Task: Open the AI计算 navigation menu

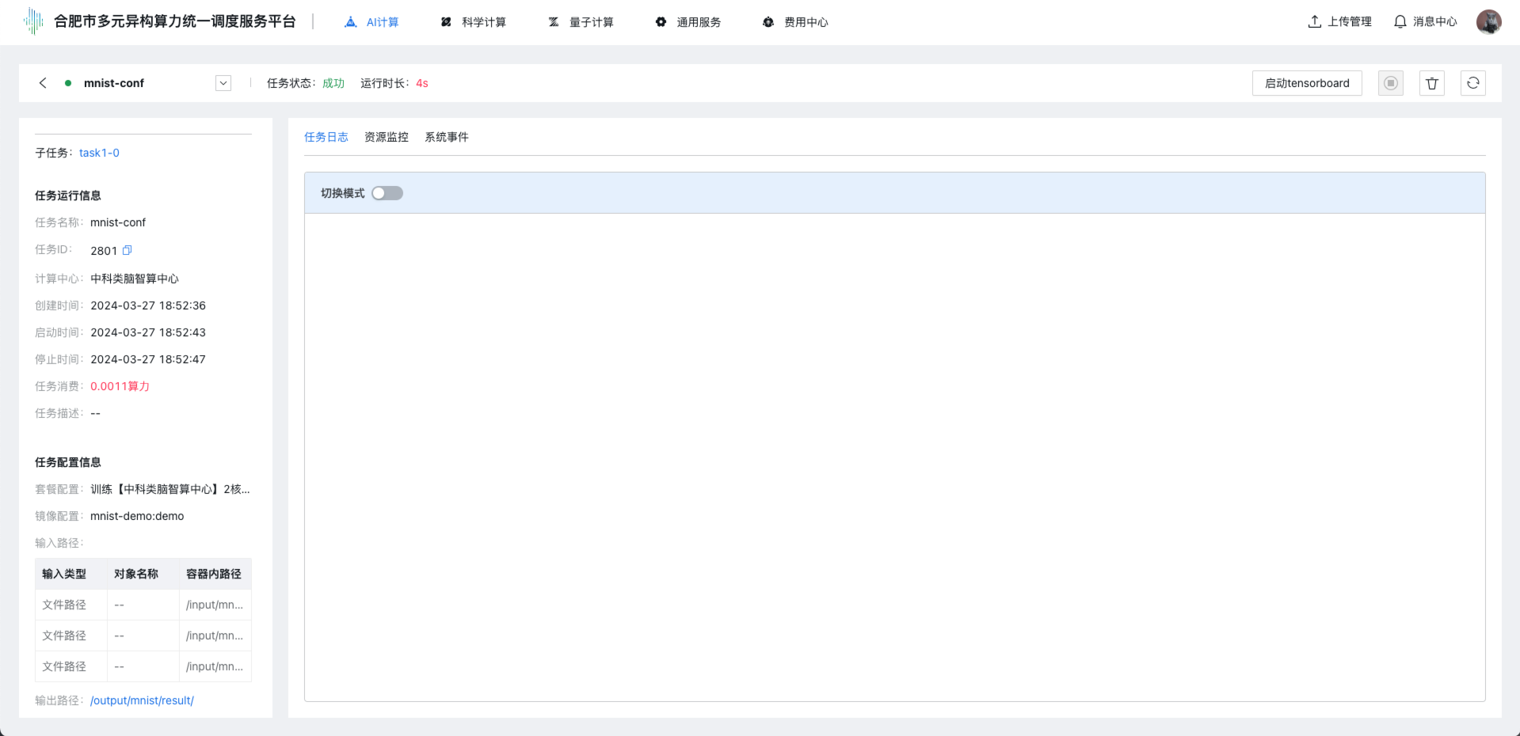Action: pyautogui.click(x=372, y=22)
